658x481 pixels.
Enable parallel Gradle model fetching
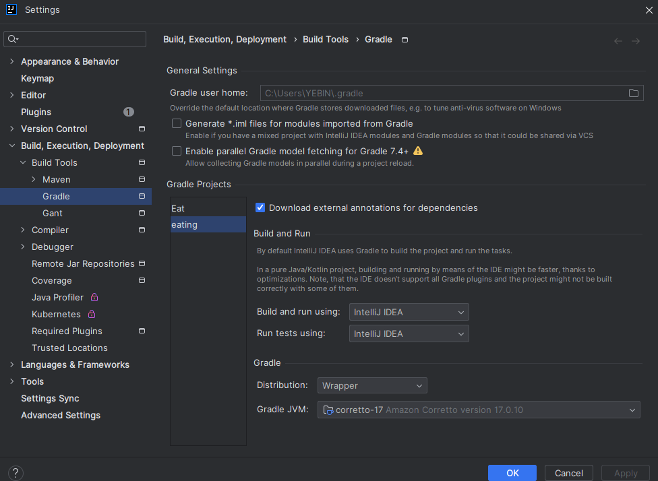(x=177, y=151)
